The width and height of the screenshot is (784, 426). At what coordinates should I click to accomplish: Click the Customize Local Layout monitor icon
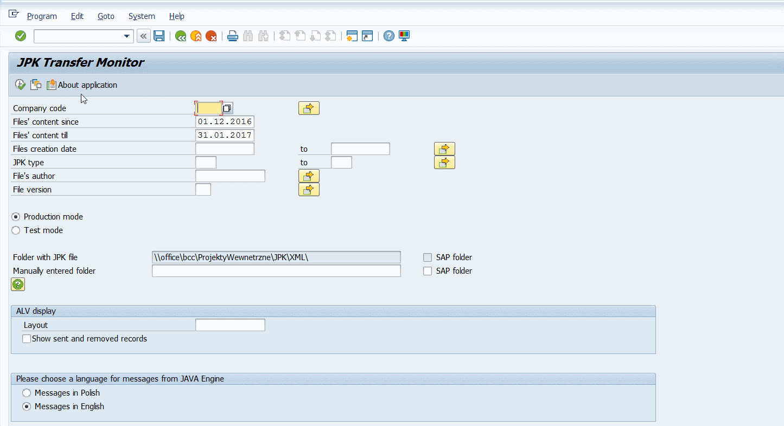coord(404,36)
